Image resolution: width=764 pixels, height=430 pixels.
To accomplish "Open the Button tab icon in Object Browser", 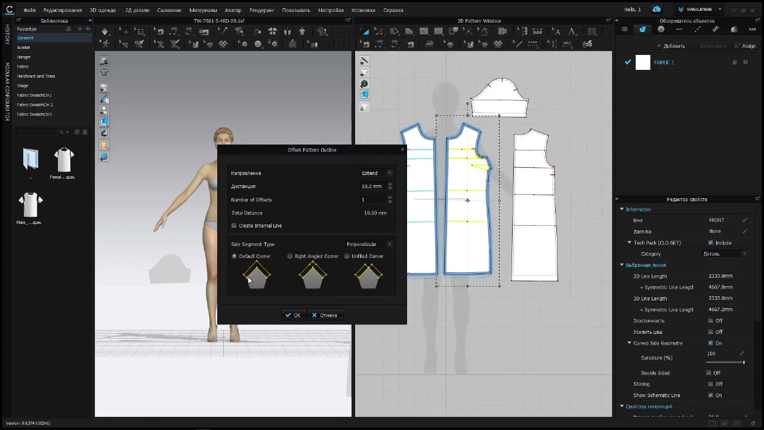I will (661, 29).
